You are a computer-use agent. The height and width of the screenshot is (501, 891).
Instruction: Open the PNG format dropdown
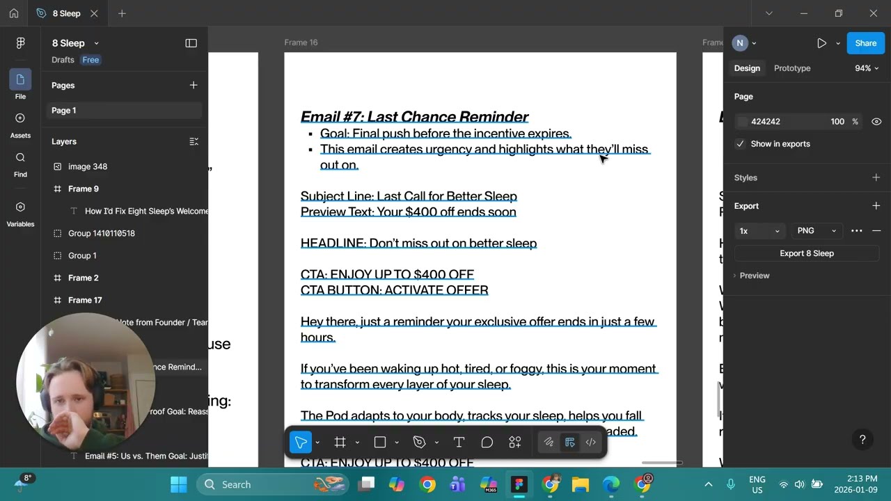[817, 231]
